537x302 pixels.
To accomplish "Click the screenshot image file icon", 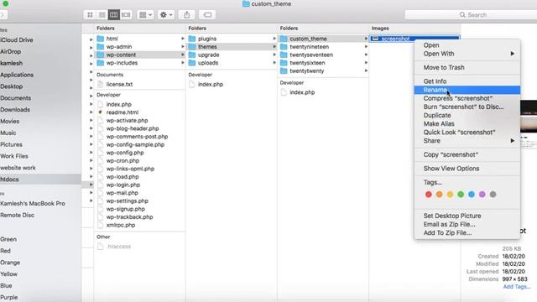I will tap(375, 39).
